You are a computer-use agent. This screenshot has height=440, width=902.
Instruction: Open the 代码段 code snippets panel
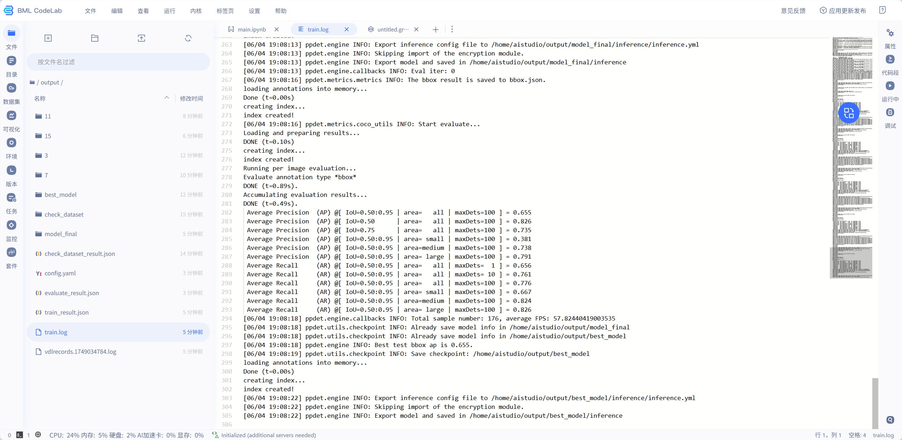coord(890,59)
